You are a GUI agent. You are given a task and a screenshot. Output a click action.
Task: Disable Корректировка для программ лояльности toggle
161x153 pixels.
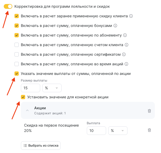click(8, 6)
